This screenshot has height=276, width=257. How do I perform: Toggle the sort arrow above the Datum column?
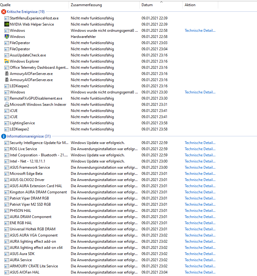(162, 2)
